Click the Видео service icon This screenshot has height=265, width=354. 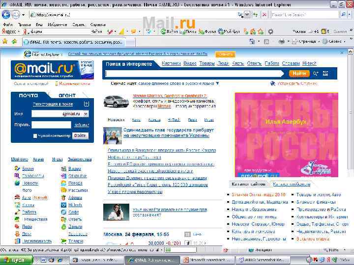click(63, 168)
